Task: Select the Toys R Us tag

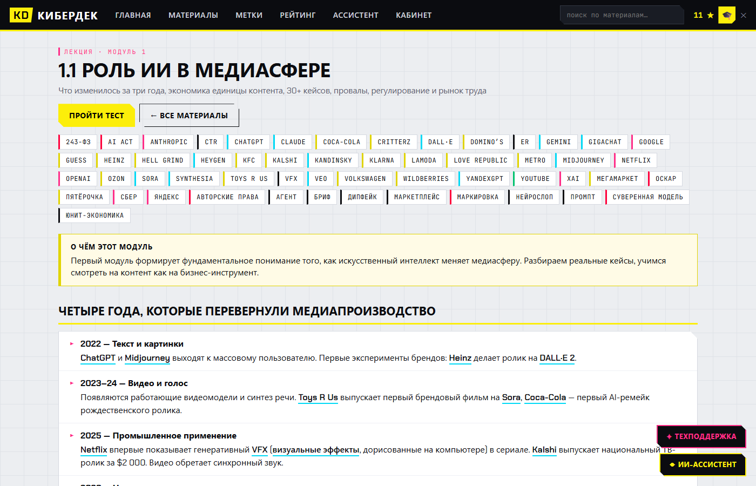Action: point(249,179)
